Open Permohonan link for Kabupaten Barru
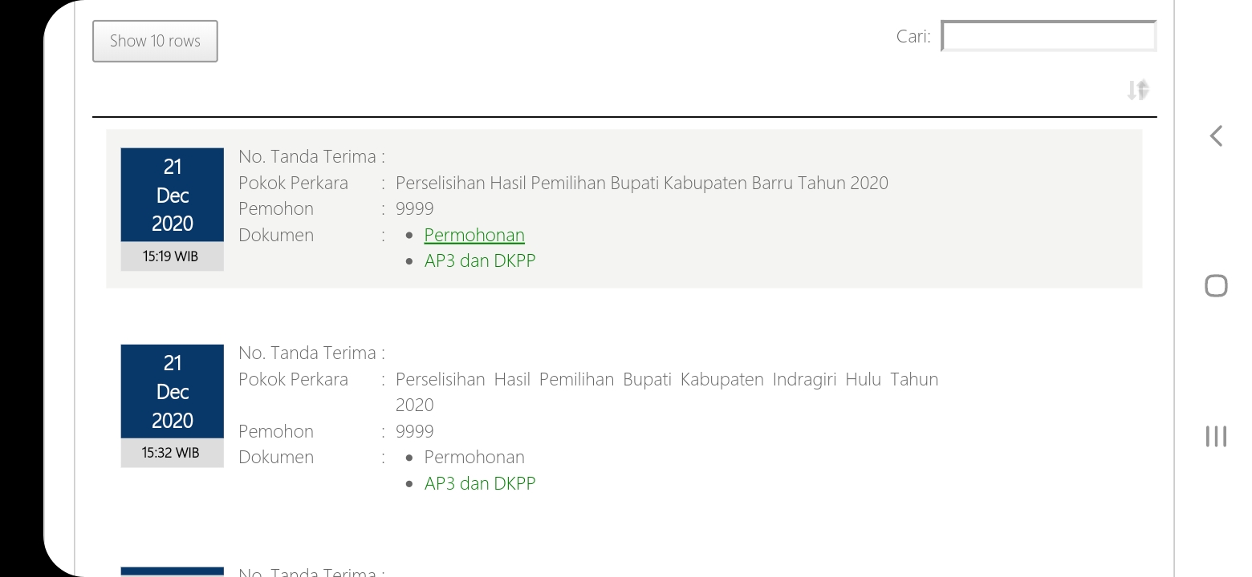The image size is (1252, 577). 474,235
